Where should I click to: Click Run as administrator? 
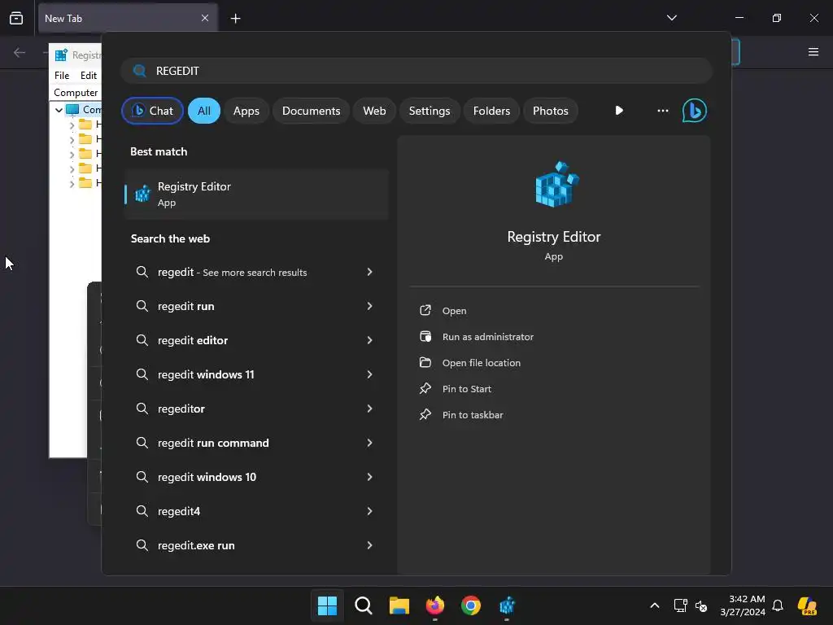pos(488,337)
